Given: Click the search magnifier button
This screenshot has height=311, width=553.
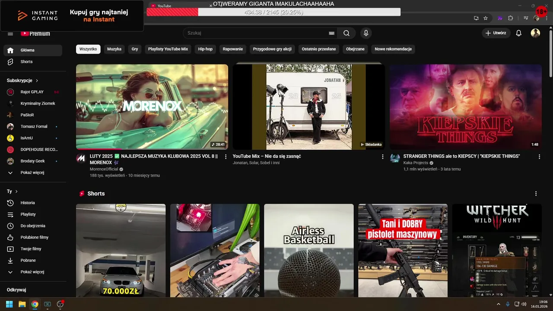Looking at the screenshot, I should tap(346, 33).
